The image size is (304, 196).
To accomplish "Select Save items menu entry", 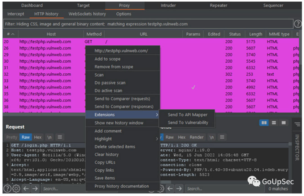I will [x=123, y=178].
